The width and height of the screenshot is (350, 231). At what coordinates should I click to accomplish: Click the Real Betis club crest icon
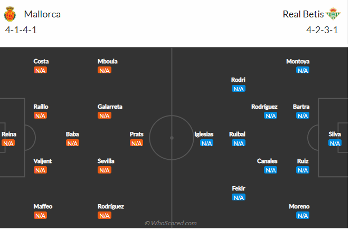point(333,14)
